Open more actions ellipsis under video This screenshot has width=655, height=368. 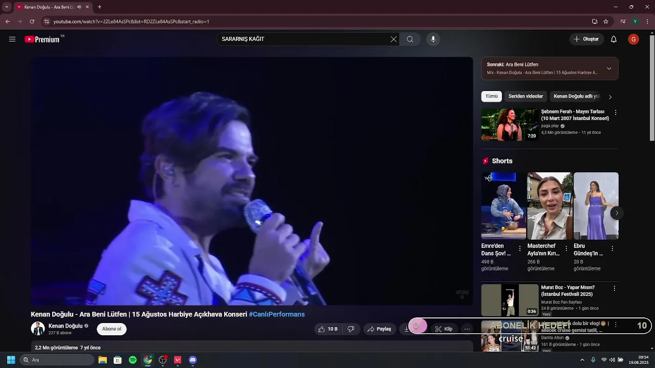(467, 329)
